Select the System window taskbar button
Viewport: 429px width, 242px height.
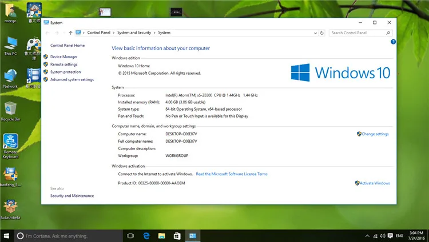click(x=193, y=236)
